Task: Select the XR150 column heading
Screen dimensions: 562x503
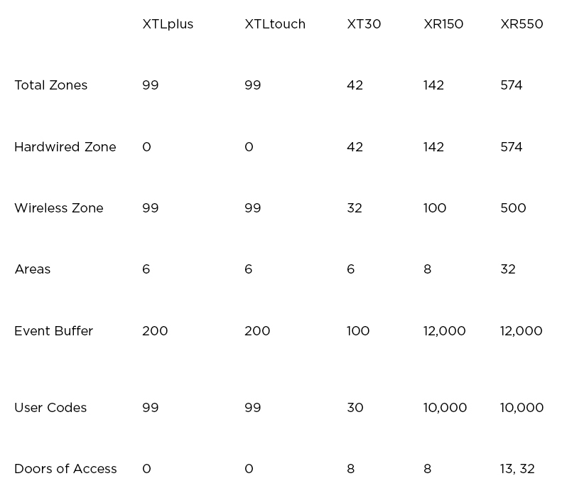Action: click(443, 24)
